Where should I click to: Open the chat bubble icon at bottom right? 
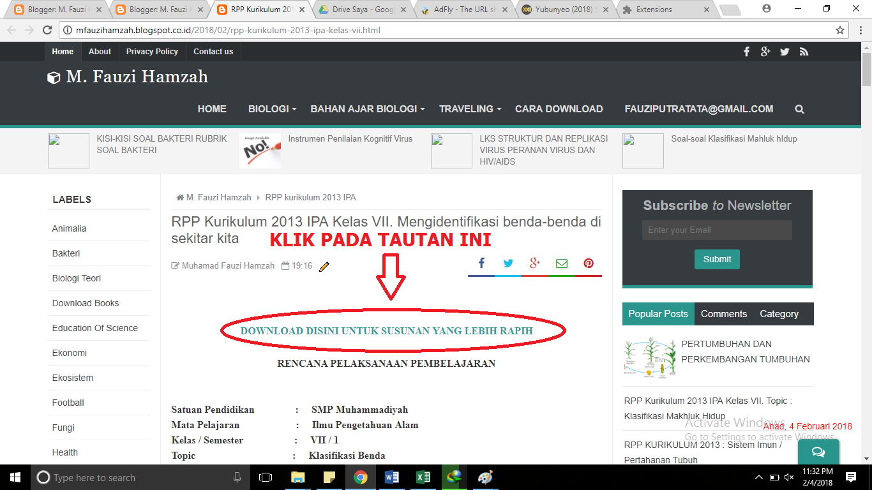coord(818,452)
